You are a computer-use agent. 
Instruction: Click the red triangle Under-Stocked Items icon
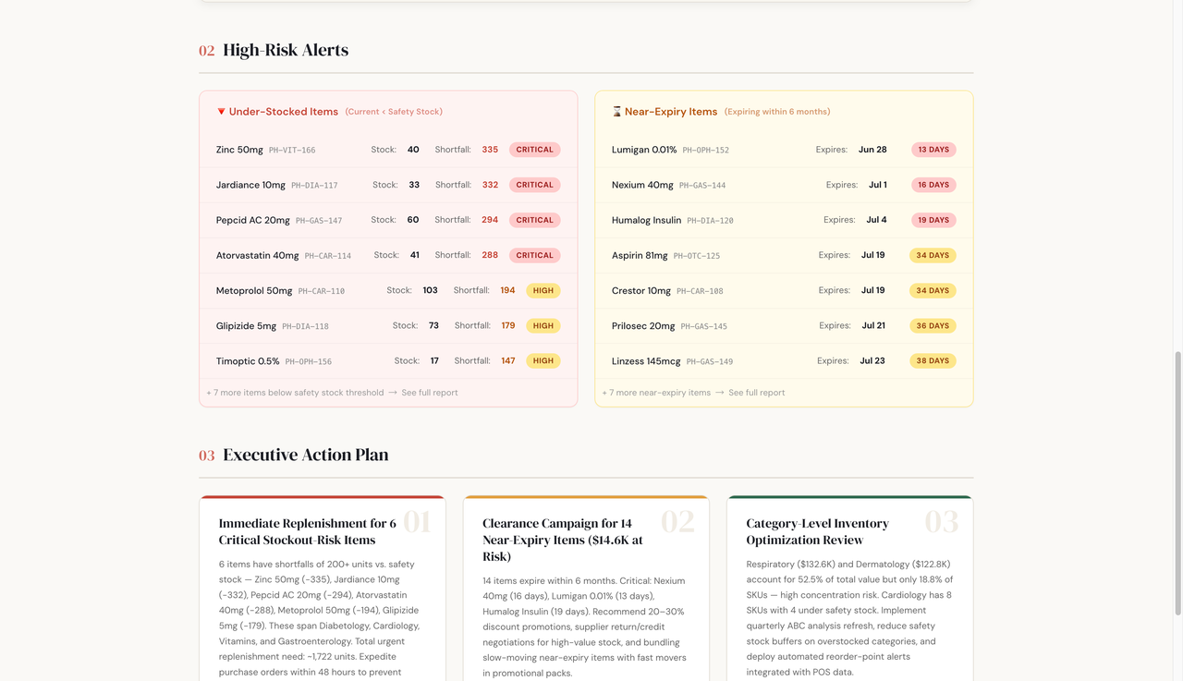221,112
